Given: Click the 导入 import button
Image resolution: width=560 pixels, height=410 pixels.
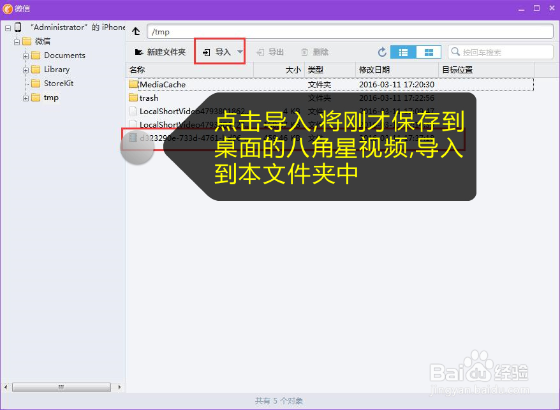Looking at the screenshot, I should point(216,52).
